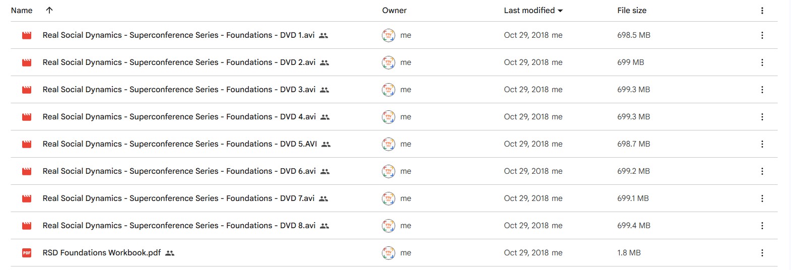This screenshot has width=791, height=270.
Task: Open the file named Foundations - DVD 7.avi
Action: coord(178,198)
